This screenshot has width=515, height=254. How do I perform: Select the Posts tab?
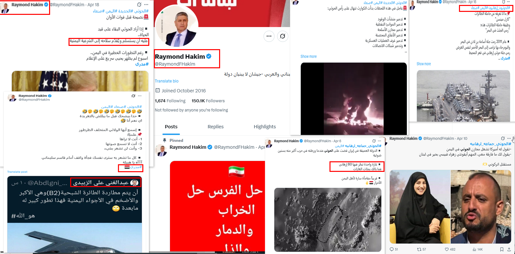[171, 127]
